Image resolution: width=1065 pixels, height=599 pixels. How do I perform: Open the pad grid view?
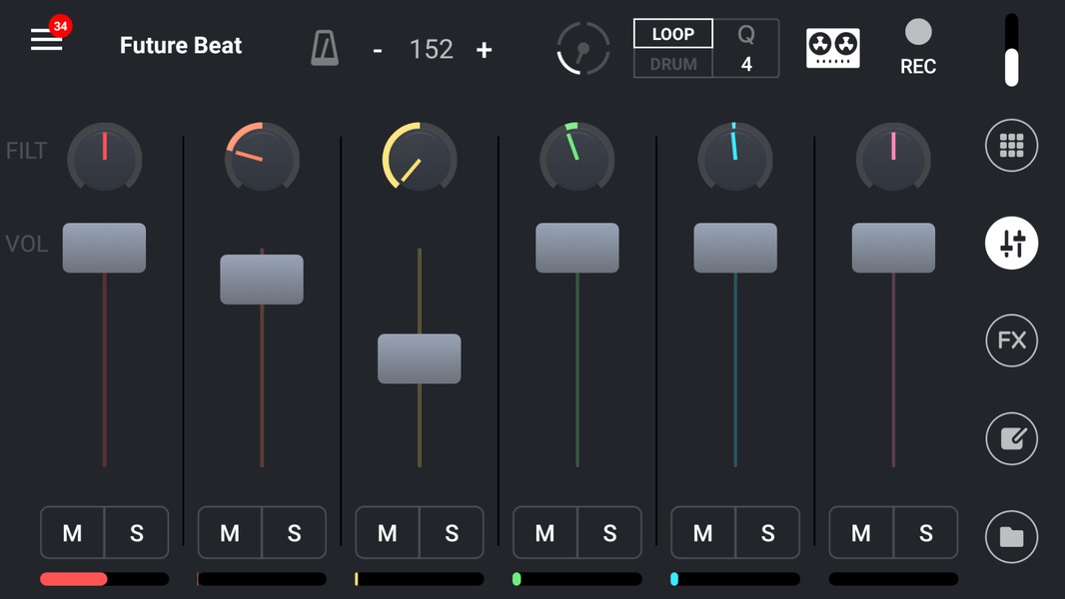(x=1011, y=146)
